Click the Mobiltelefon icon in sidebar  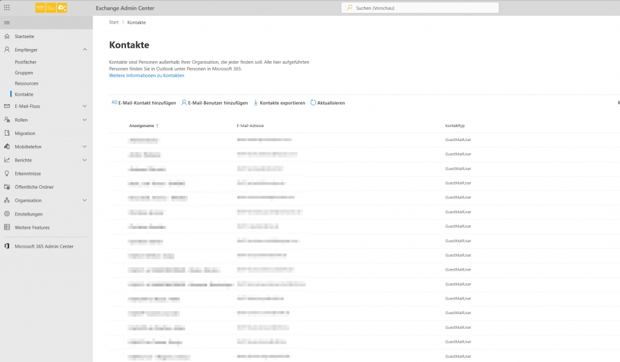7,146
